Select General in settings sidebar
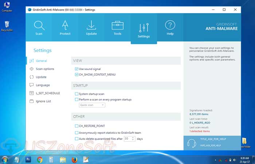 [x=41, y=61]
